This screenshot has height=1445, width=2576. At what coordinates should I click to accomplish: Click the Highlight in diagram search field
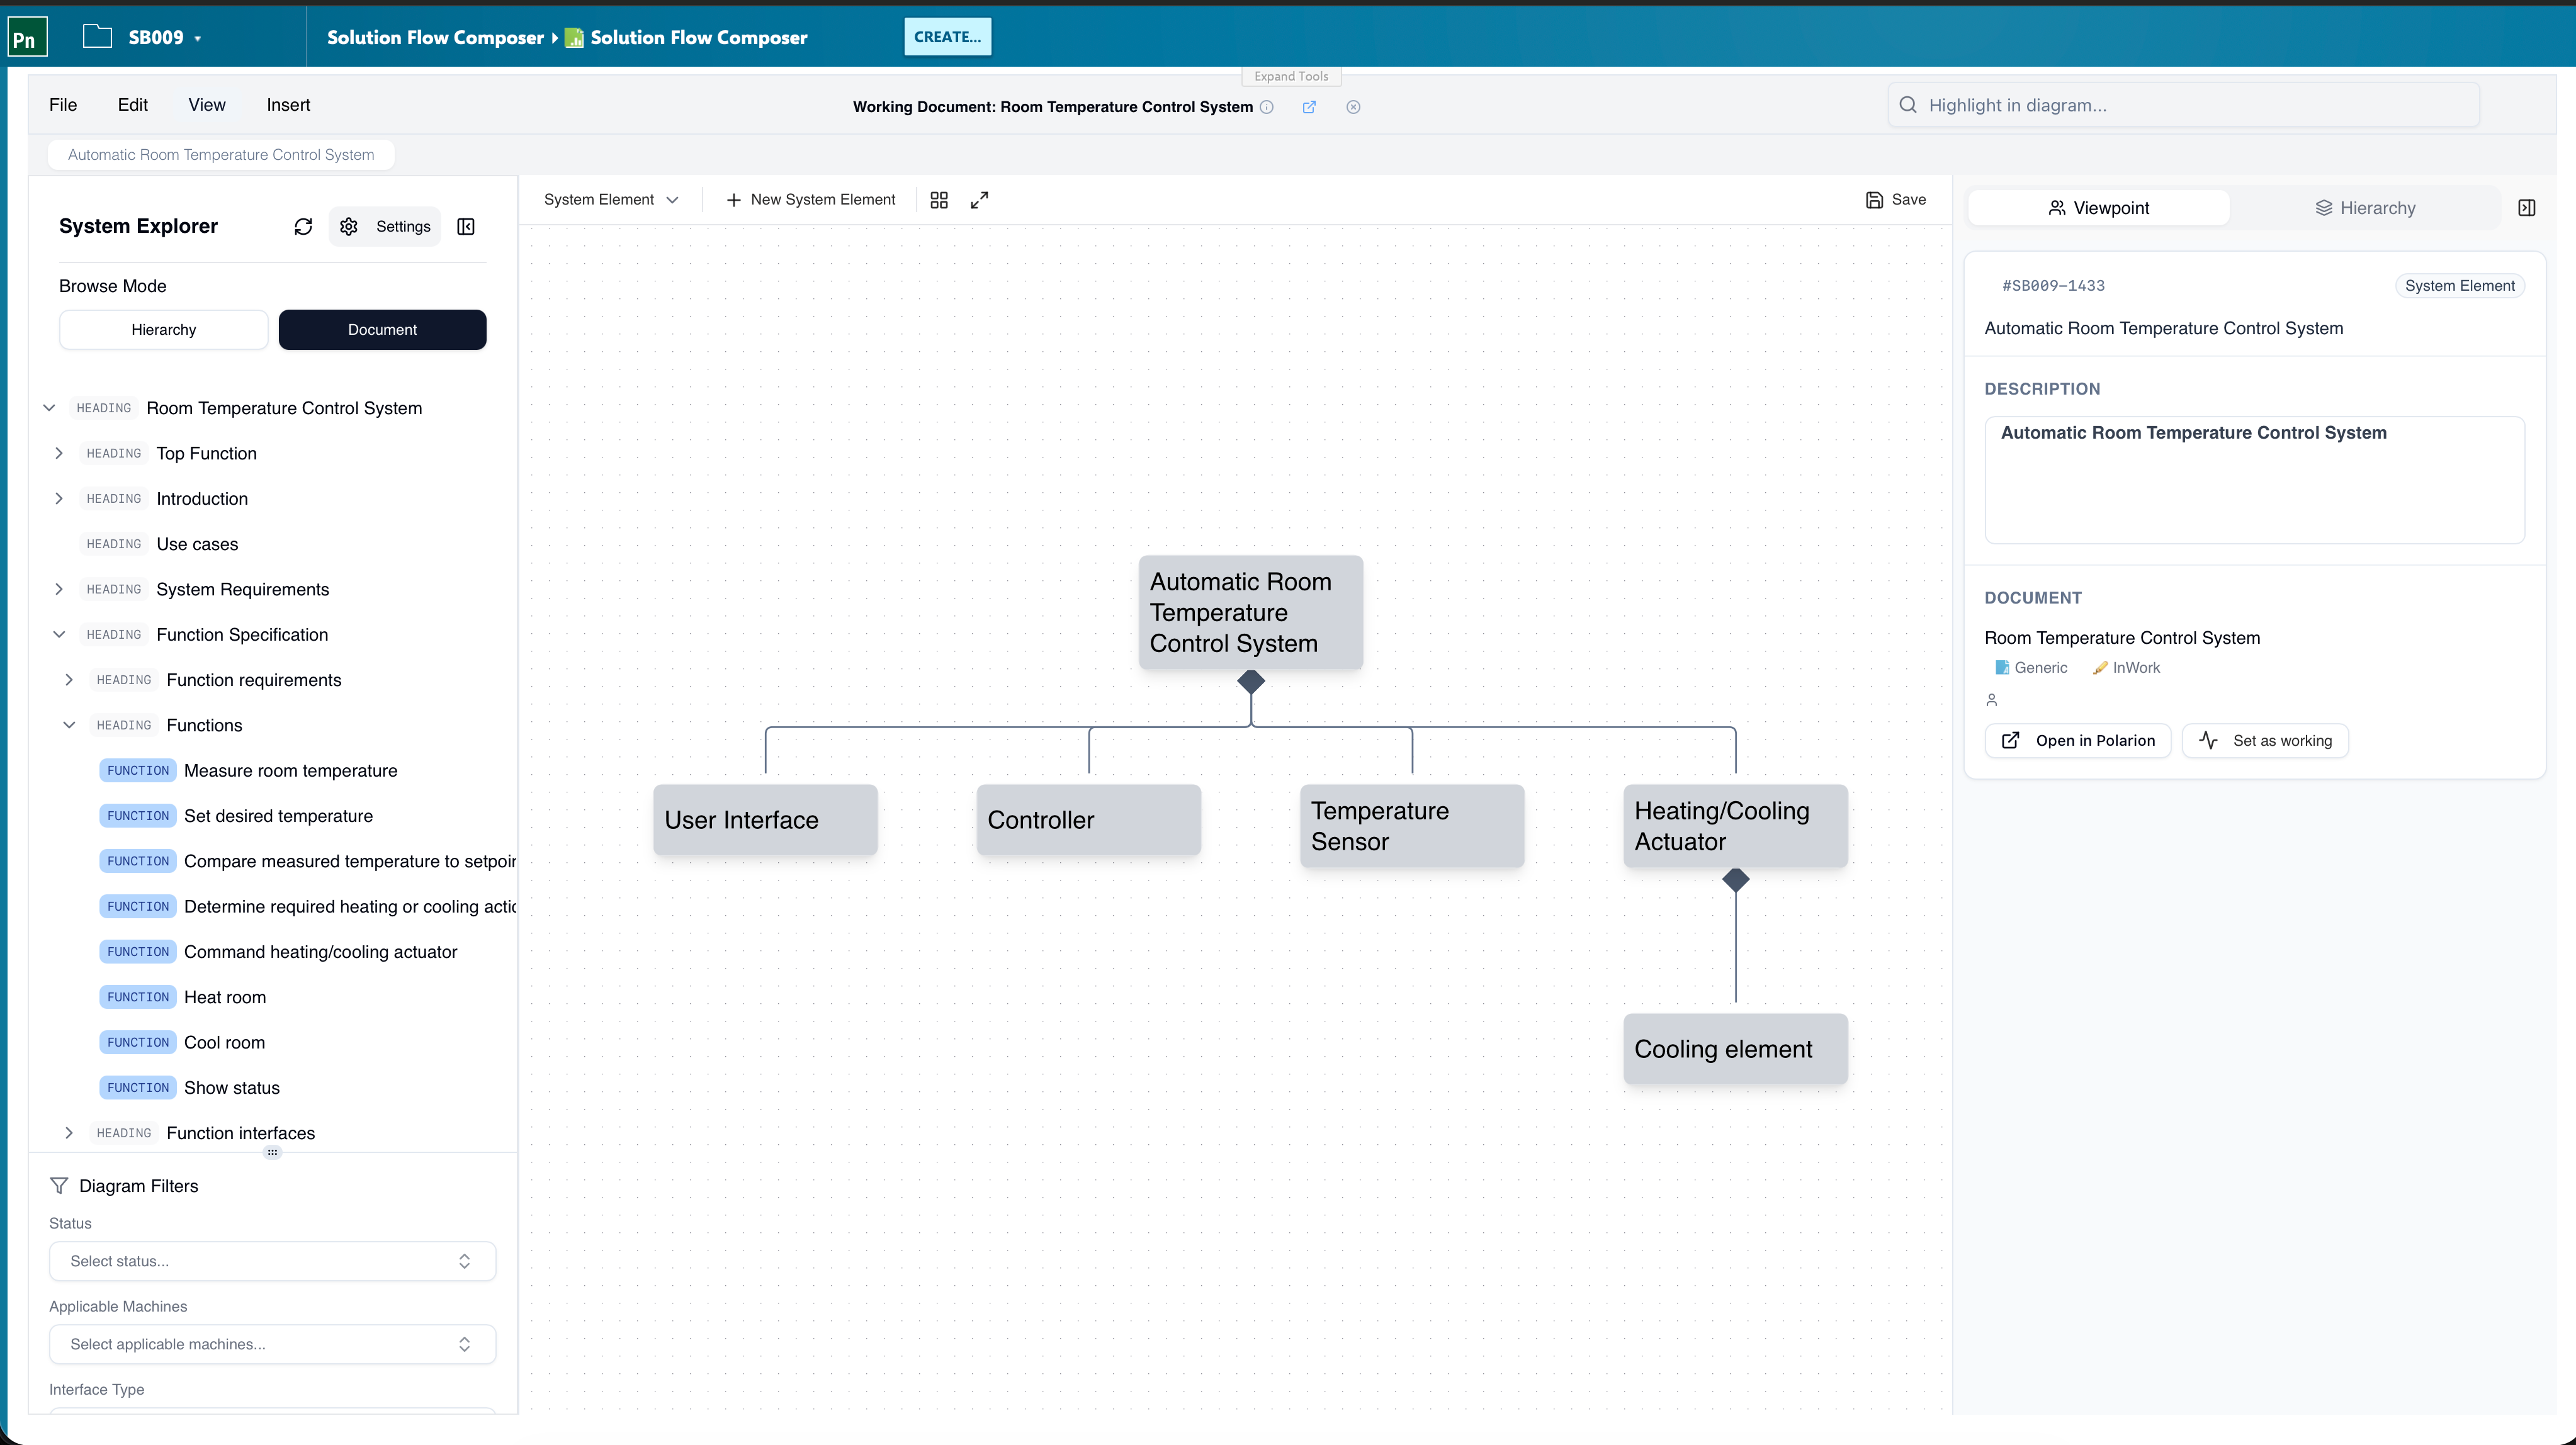coord(2183,105)
